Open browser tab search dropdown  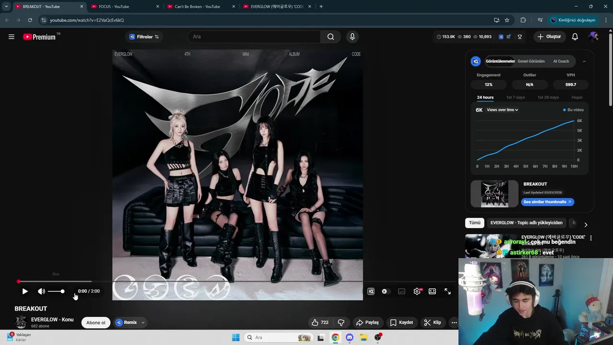pyautogui.click(x=6, y=7)
